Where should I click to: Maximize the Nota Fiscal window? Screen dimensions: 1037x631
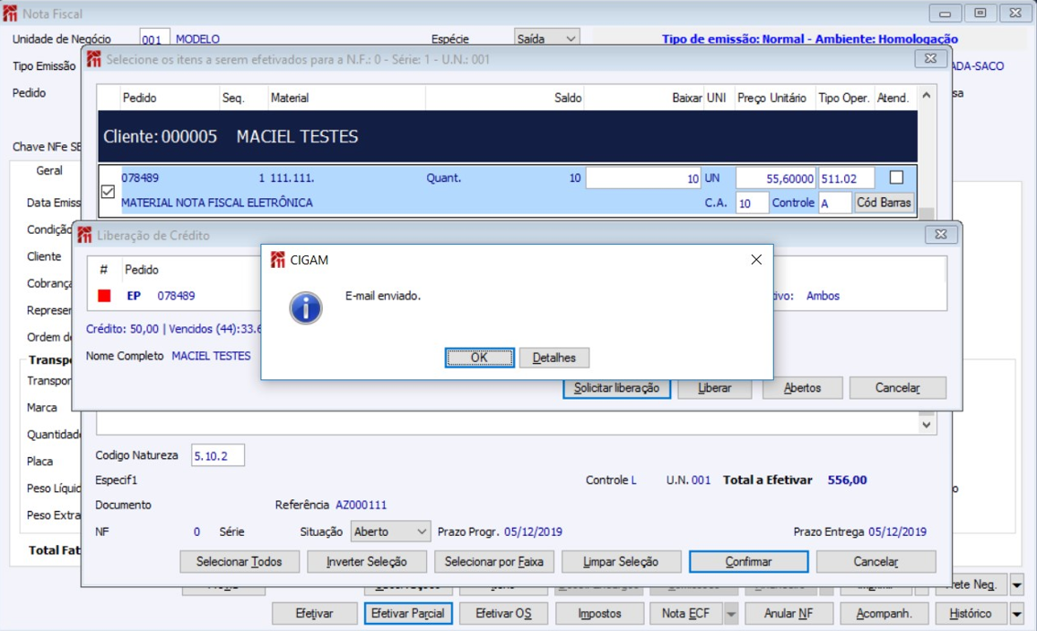click(980, 13)
